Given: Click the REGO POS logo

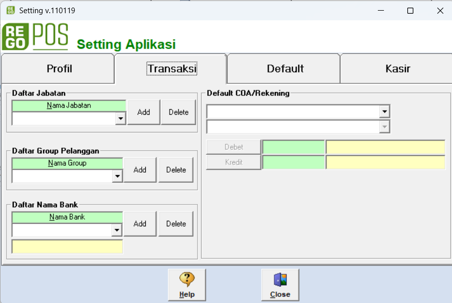Looking at the screenshot, I should 35,37.
